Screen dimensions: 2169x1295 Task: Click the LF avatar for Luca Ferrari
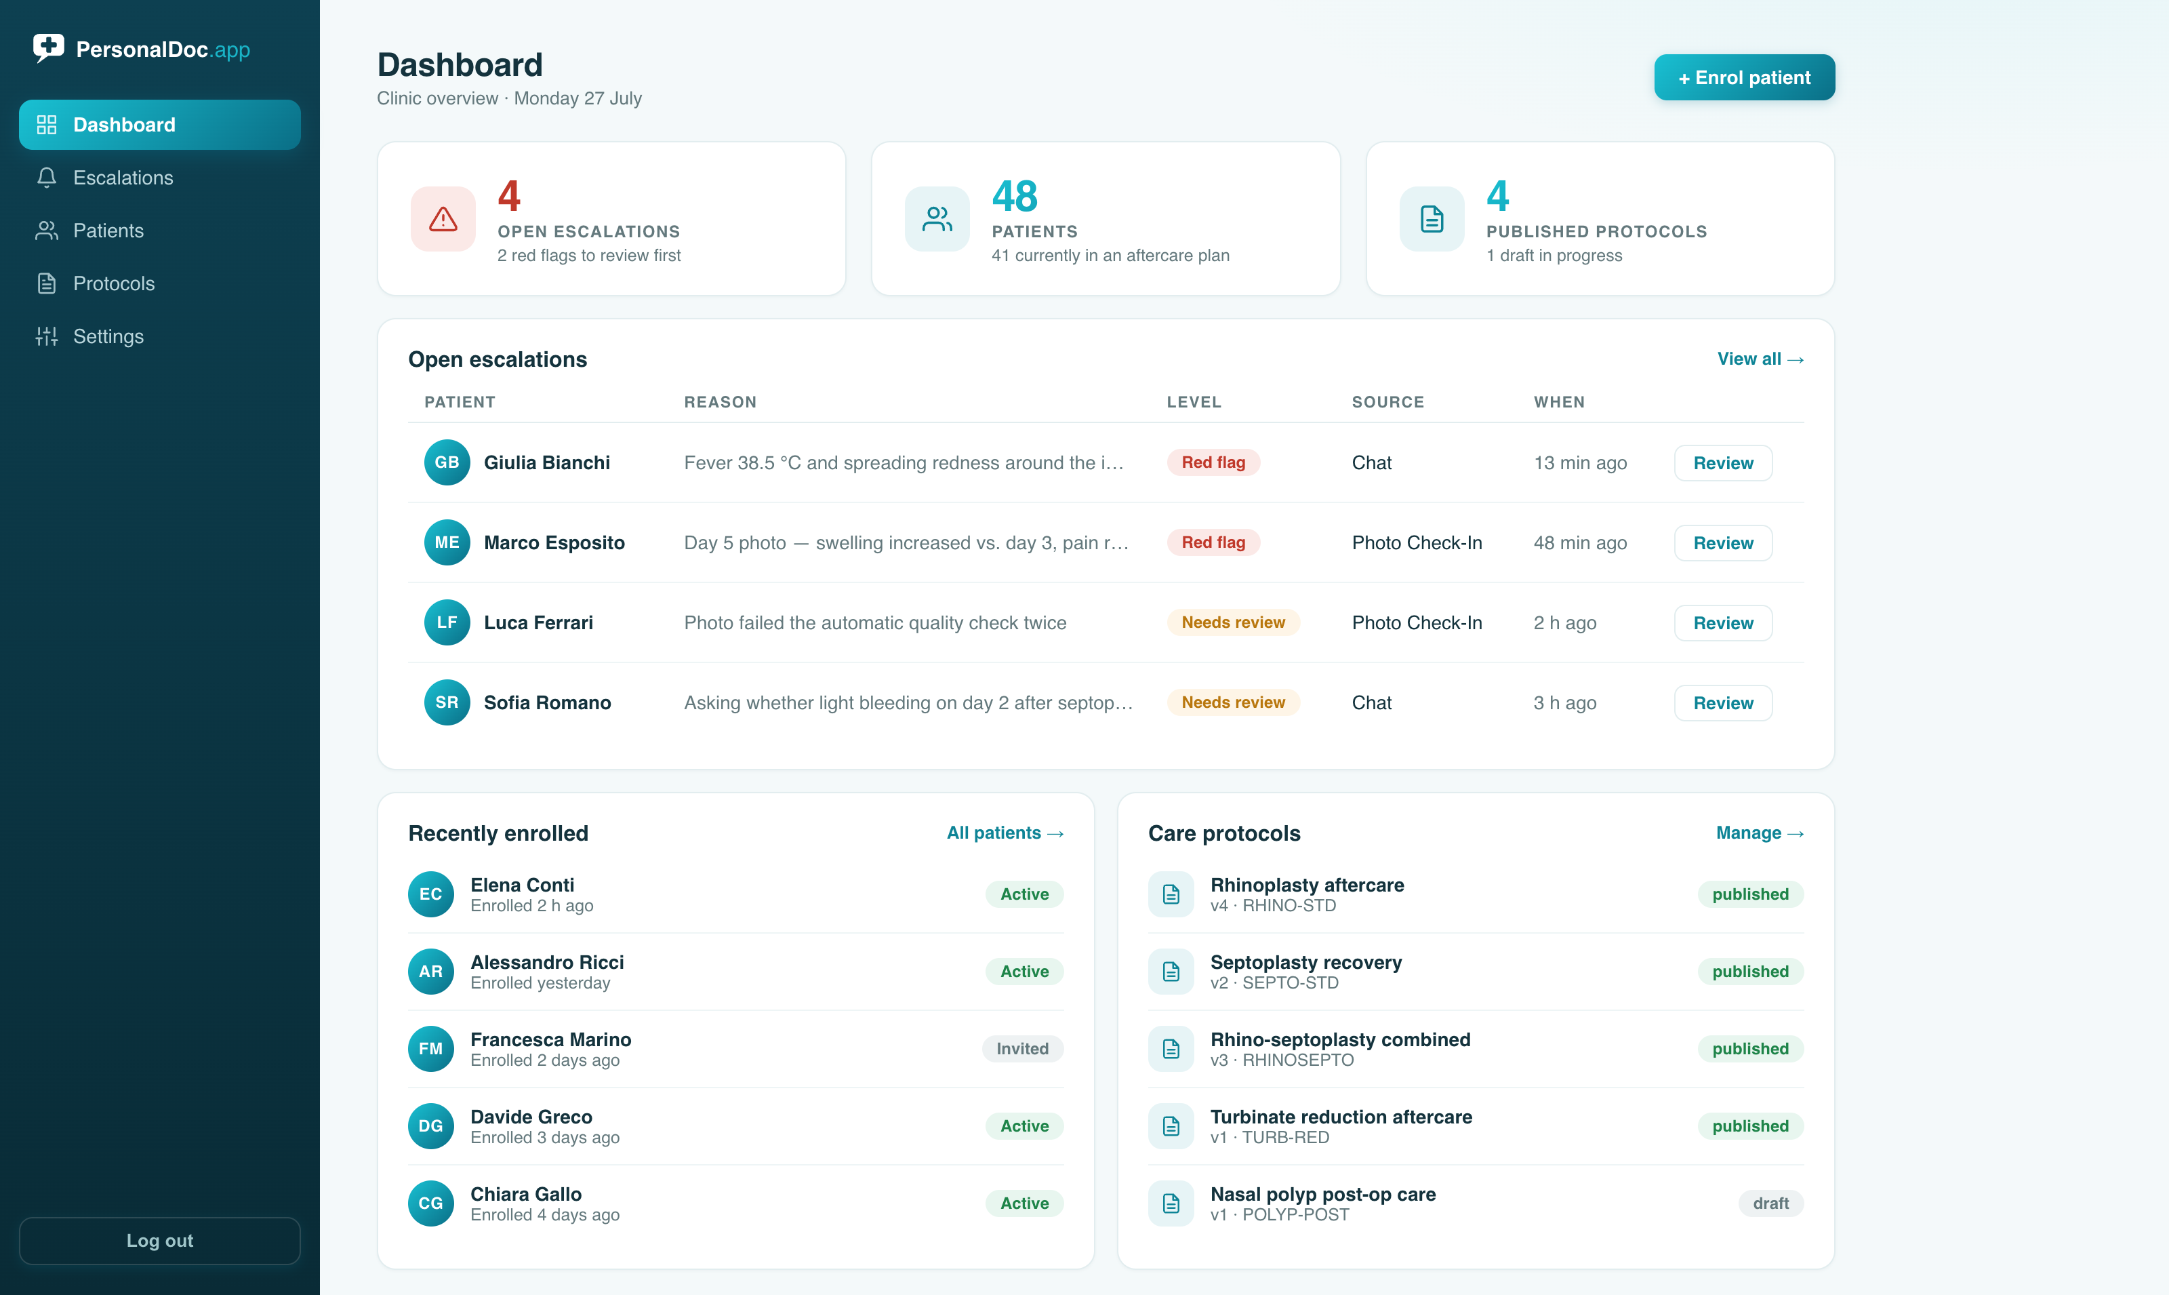pyautogui.click(x=447, y=622)
